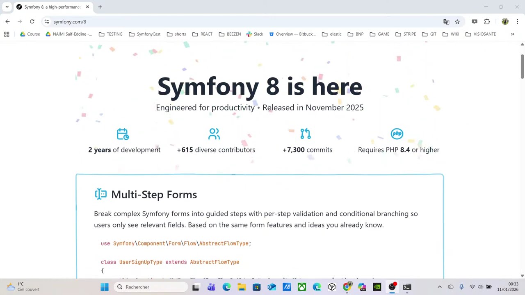This screenshot has width=525, height=295.
Task: Open the VISIOSANTE bookmark folder
Action: tap(481, 34)
